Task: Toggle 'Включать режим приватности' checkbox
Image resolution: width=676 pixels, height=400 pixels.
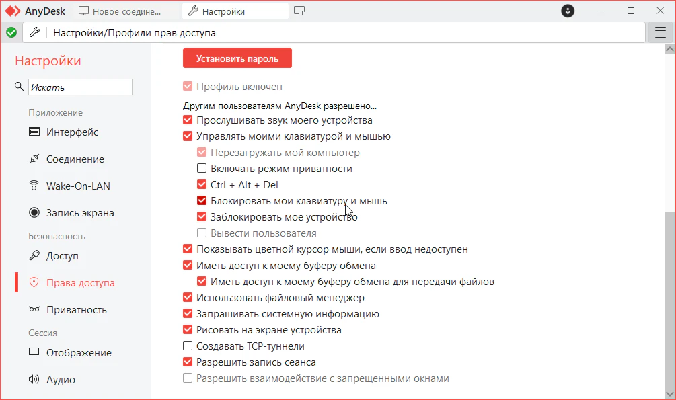Action: click(x=202, y=169)
